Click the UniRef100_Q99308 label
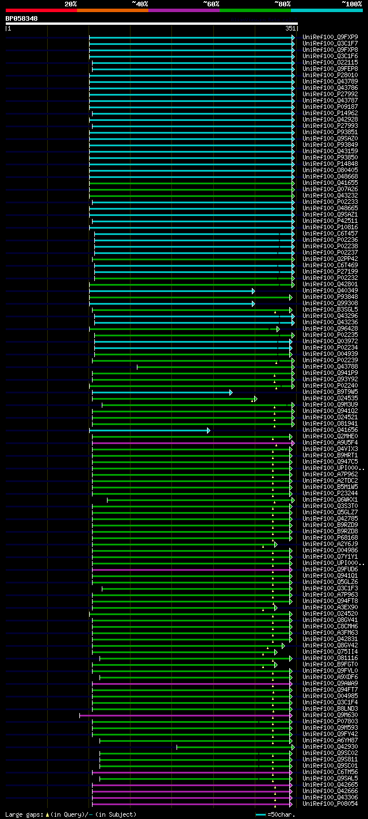The image size is (368, 819). point(330,304)
